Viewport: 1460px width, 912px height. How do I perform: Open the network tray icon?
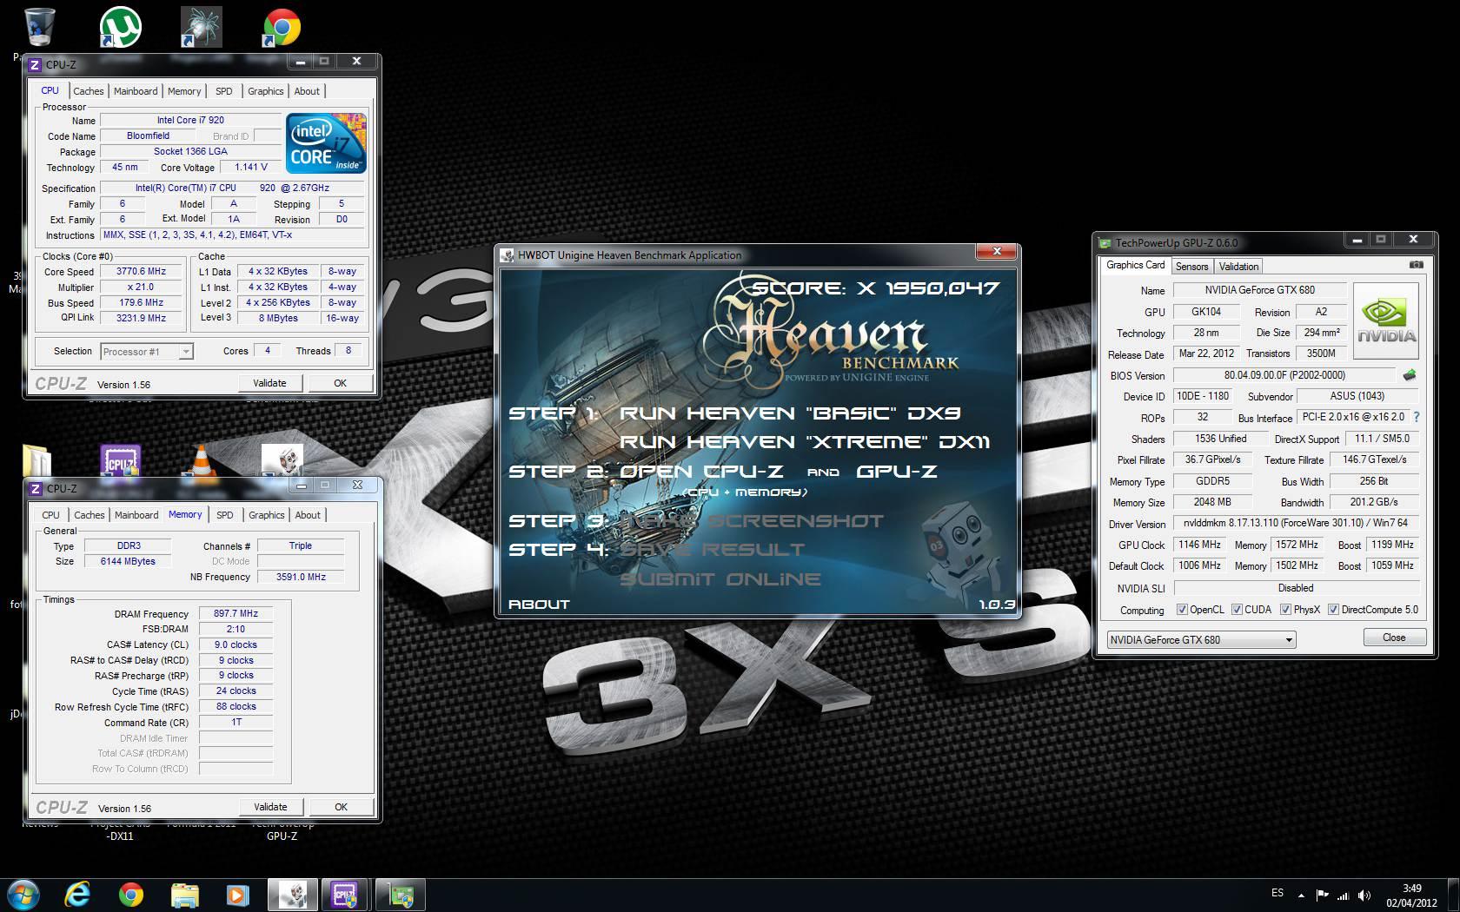pos(1343,895)
